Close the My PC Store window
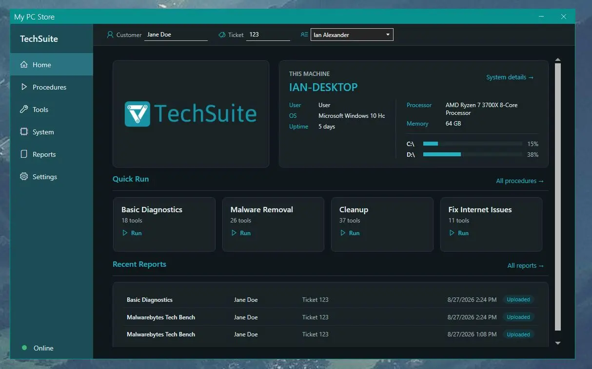Viewport: 592px width, 369px height. (564, 17)
